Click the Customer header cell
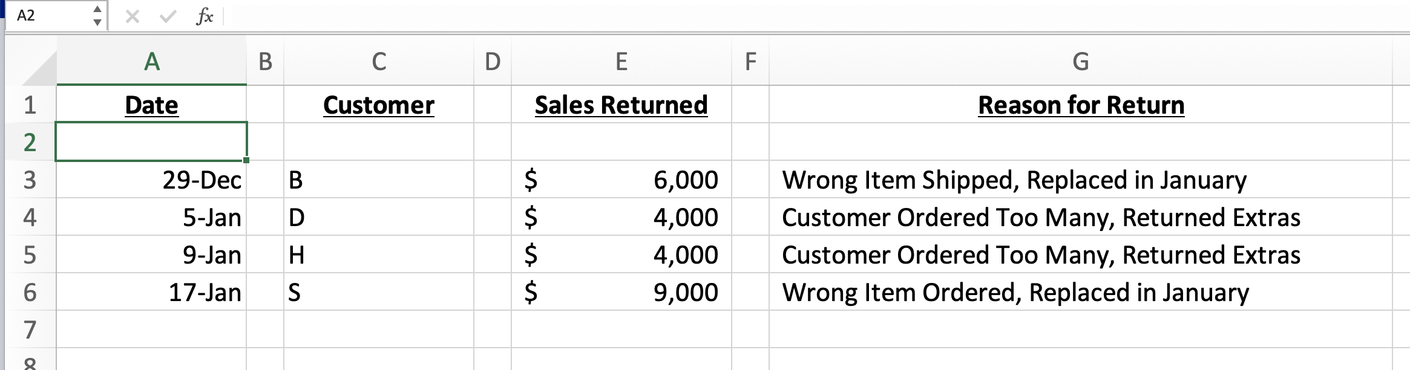The height and width of the screenshot is (370, 1410). pyautogui.click(x=379, y=104)
